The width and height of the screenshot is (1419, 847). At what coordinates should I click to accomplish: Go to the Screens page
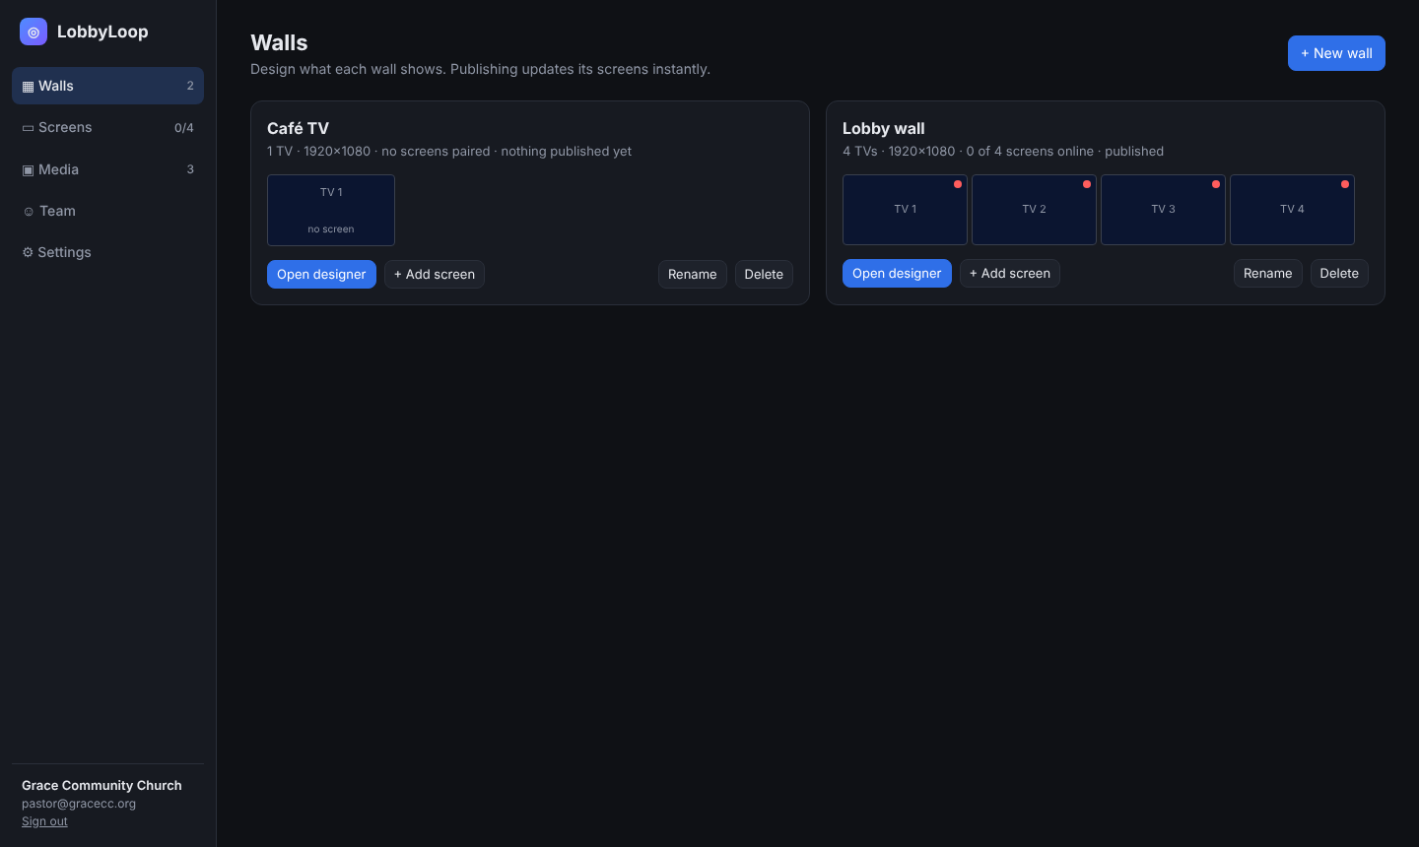click(x=107, y=127)
